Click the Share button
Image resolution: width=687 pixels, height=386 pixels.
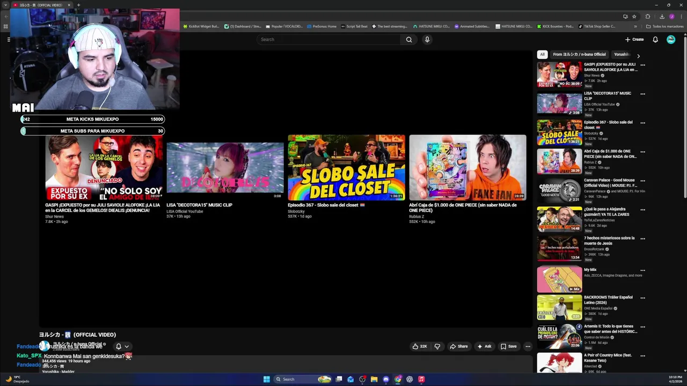pyautogui.click(x=459, y=346)
